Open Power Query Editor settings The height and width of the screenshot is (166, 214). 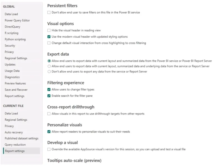pyautogui.click(x=17, y=20)
